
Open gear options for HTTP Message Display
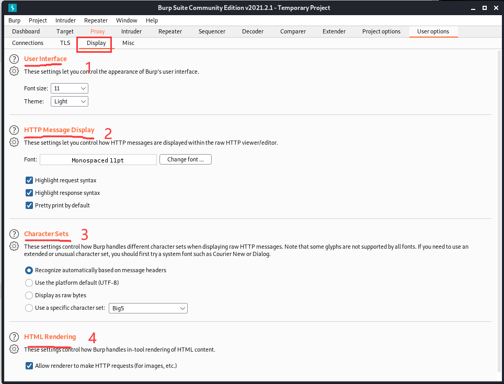(x=14, y=142)
